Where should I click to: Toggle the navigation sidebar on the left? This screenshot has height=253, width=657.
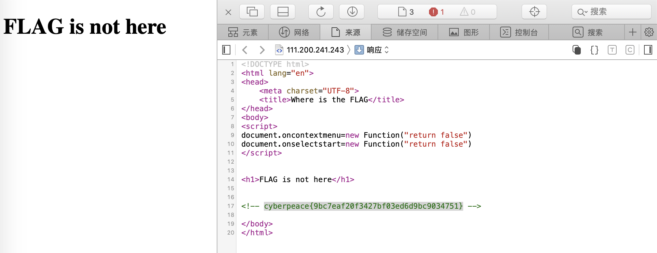(226, 50)
